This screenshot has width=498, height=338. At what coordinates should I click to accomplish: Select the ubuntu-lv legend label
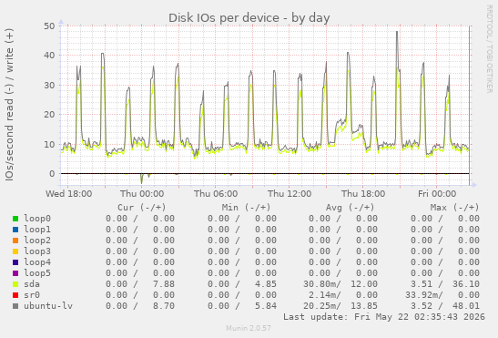pos(48,306)
